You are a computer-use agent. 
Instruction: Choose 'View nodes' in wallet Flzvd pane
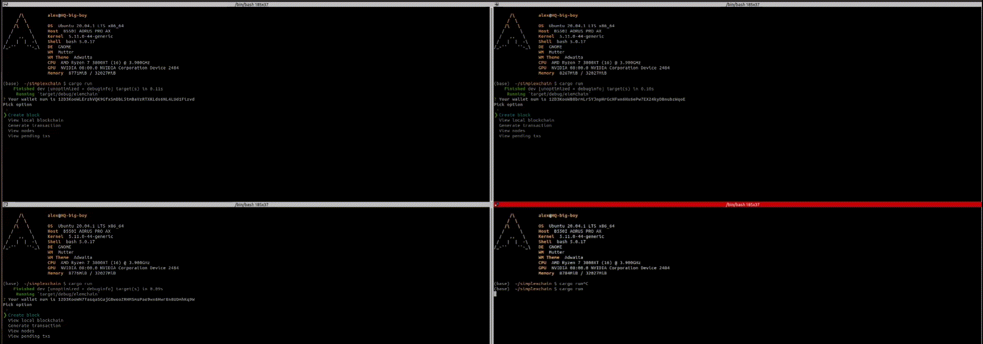coord(21,131)
